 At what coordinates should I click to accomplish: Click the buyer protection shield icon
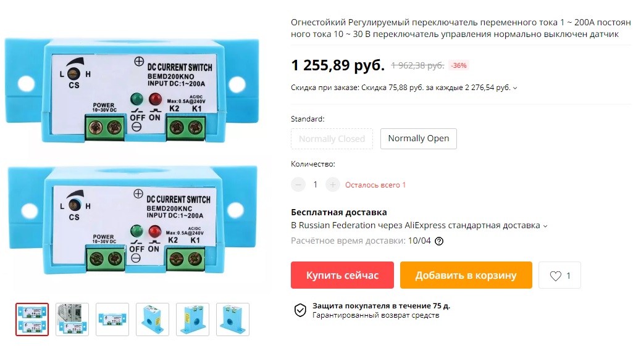click(300, 310)
